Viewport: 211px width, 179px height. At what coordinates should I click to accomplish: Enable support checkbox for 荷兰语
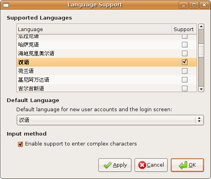click(x=185, y=71)
